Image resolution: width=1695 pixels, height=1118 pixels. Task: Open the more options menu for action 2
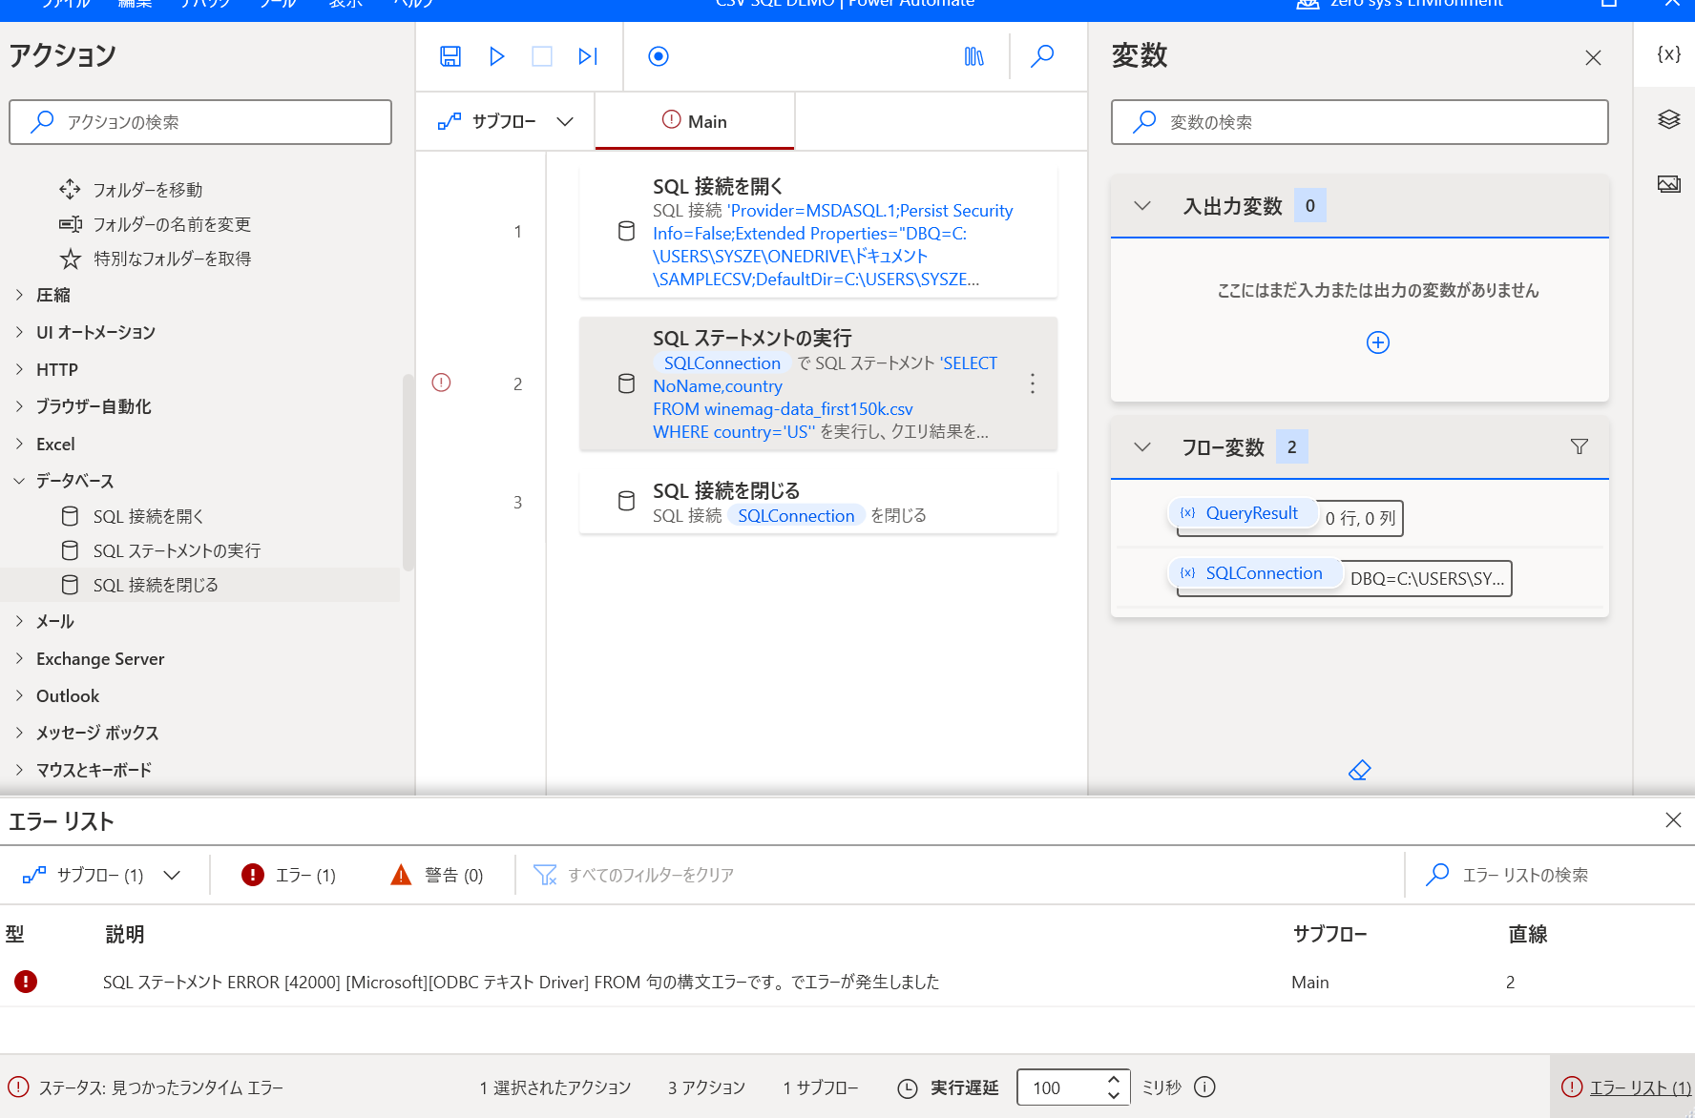[x=1033, y=383]
